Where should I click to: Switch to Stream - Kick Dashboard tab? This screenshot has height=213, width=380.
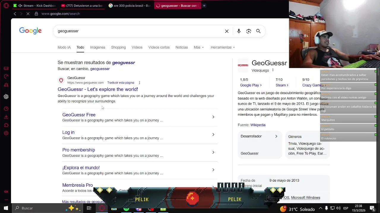pos(35,5)
